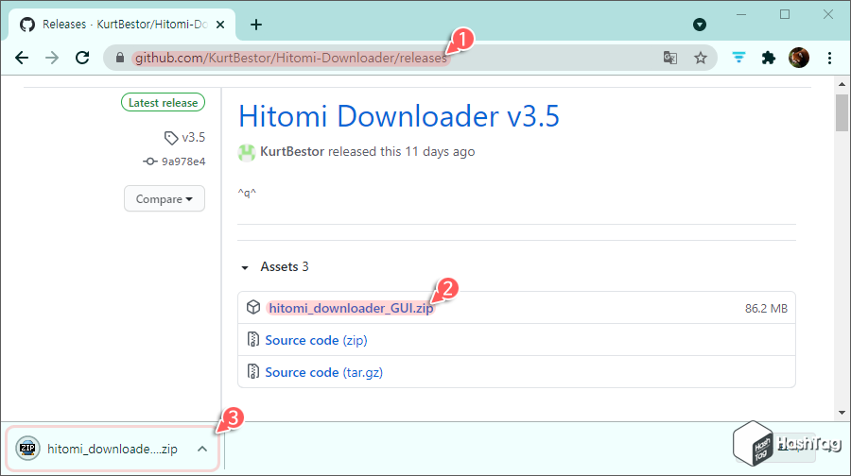The width and height of the screenshot is (851, 476).
Task: Click the 86.2 MB file size text
Action: [x=766, y=309]
